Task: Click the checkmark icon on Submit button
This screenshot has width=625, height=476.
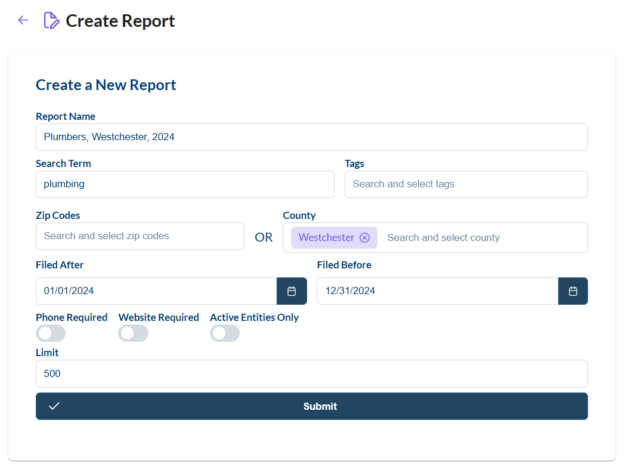Action: (54, 406)
